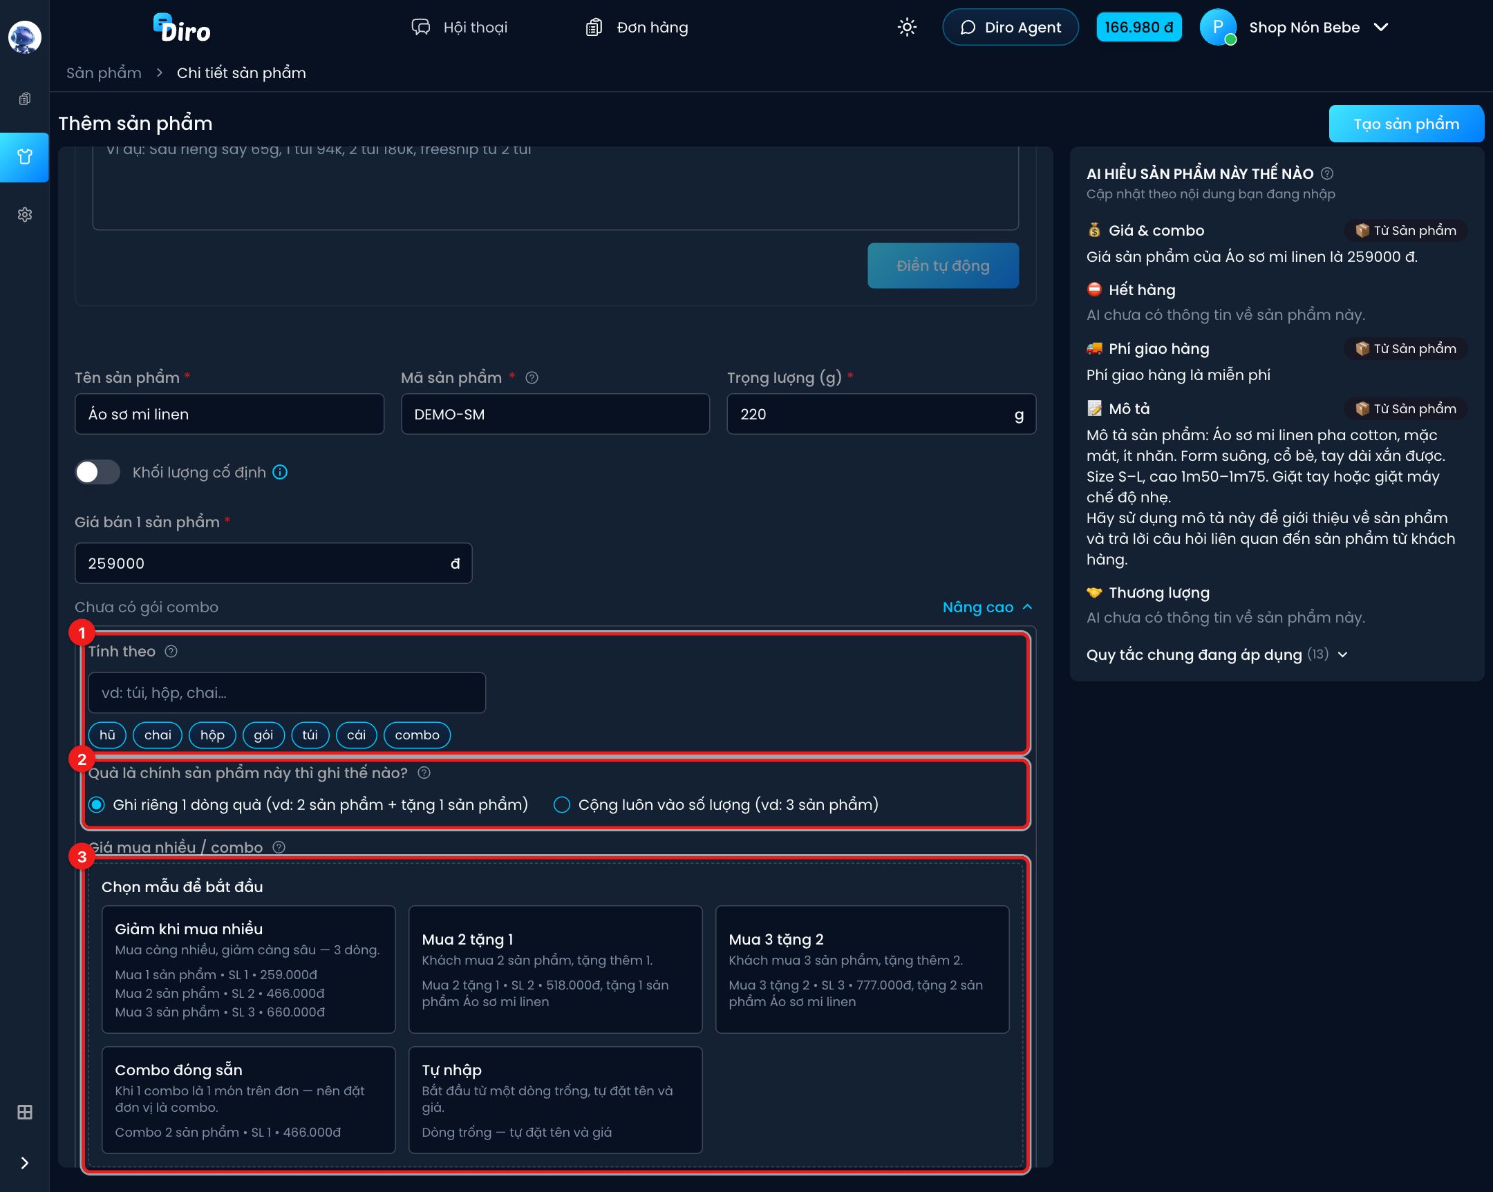The image size is (1493, 1192).
Task: Open orders clipboard icon in sidebar
Action: 25,99
